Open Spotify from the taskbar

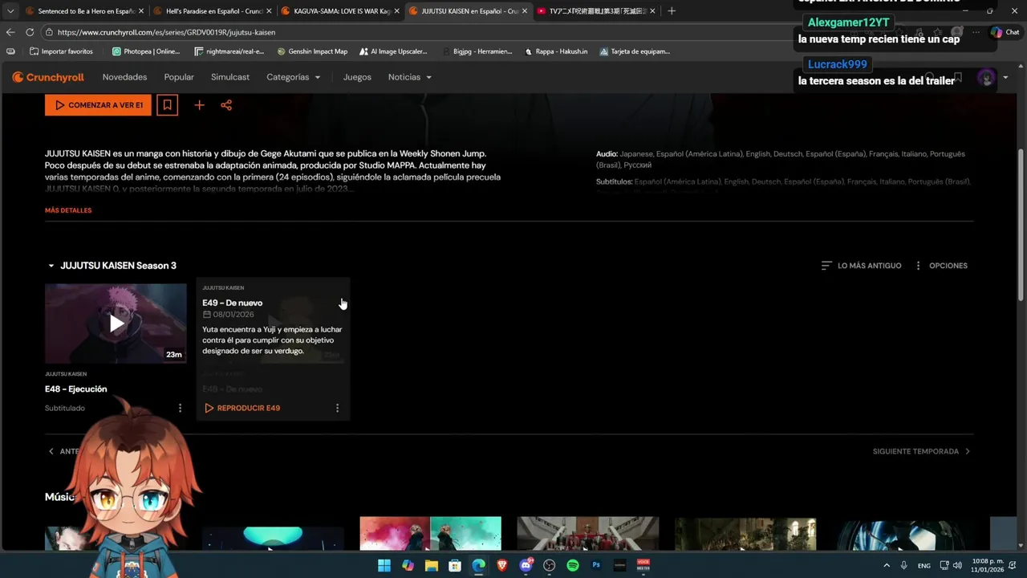click(573, 565)
